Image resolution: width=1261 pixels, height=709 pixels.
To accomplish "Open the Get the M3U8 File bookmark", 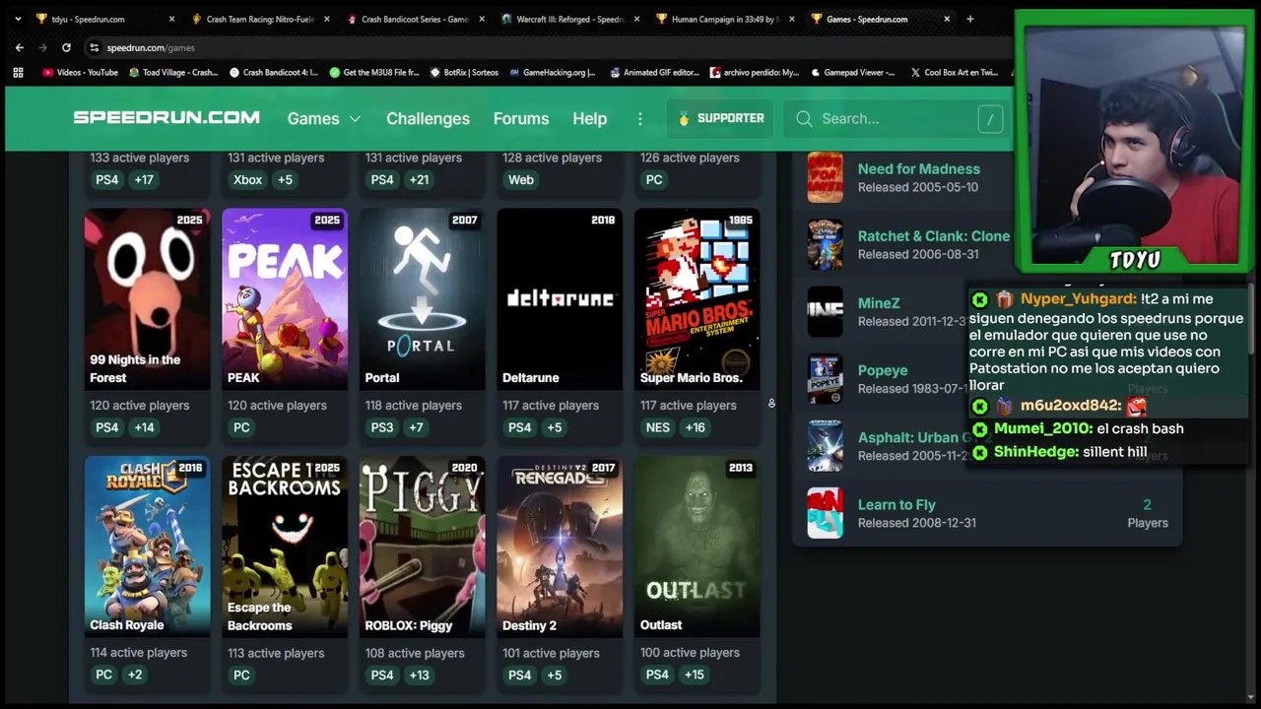I will pos(374,72).
